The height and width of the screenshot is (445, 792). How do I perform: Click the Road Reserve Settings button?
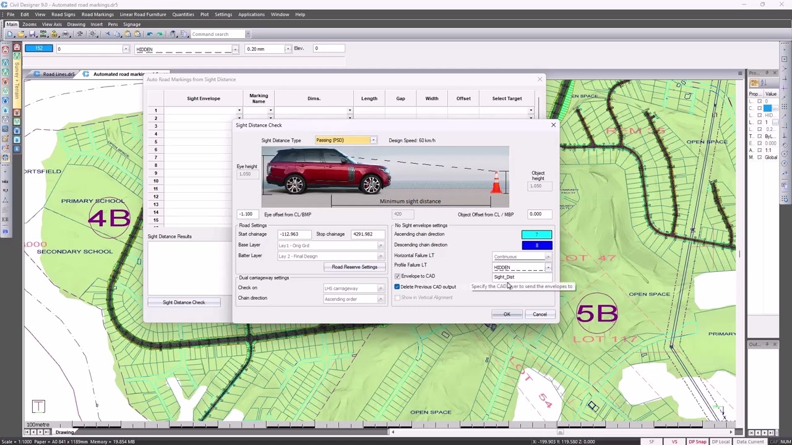[355, 267]
